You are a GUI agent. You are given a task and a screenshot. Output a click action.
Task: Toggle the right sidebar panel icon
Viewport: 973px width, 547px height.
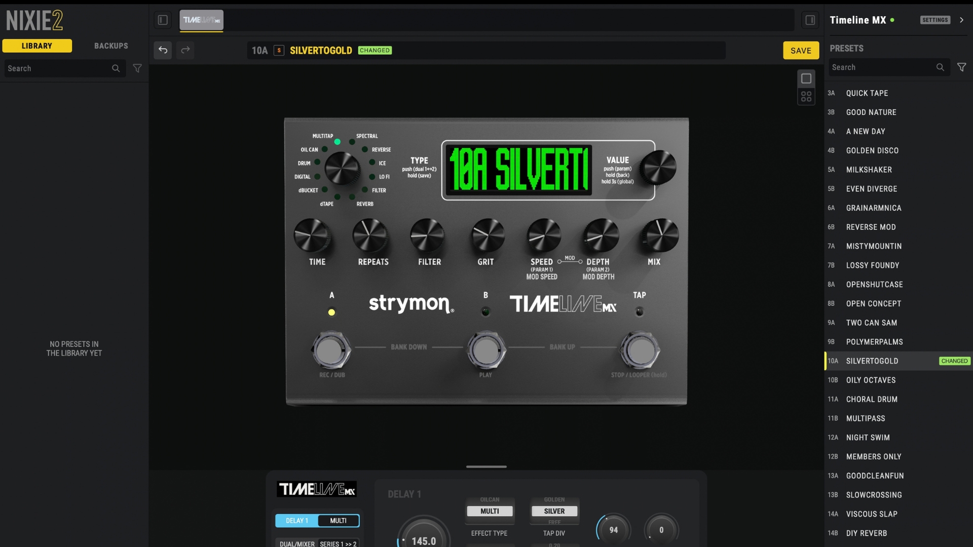coord(810,20)
